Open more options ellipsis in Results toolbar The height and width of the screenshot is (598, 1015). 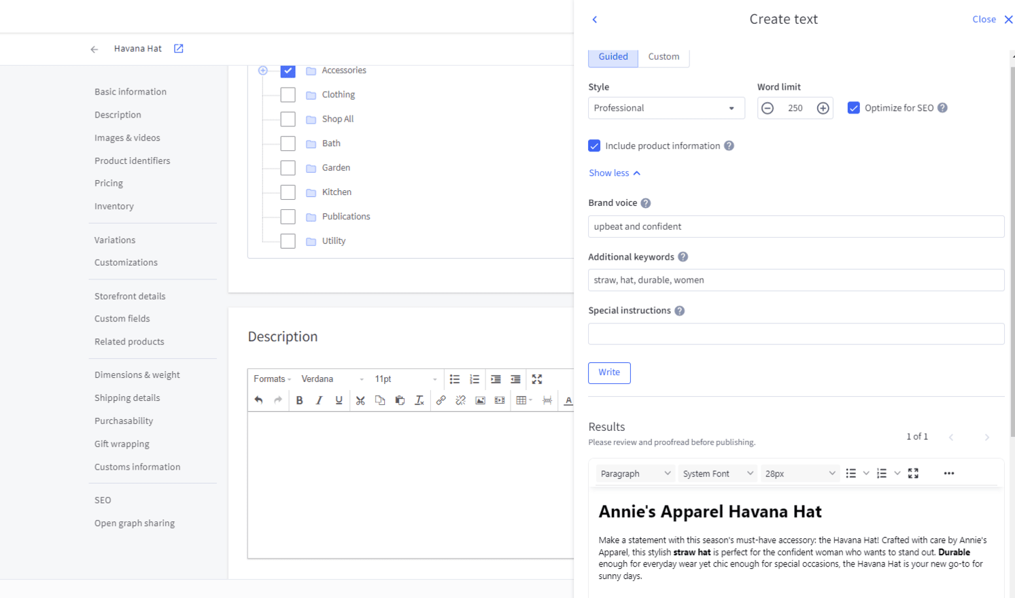pos(949,474)
